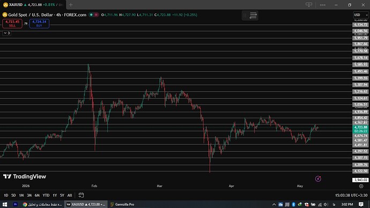Click the Apr label on time axis
370x208 pixels.
tap(232, 186)
